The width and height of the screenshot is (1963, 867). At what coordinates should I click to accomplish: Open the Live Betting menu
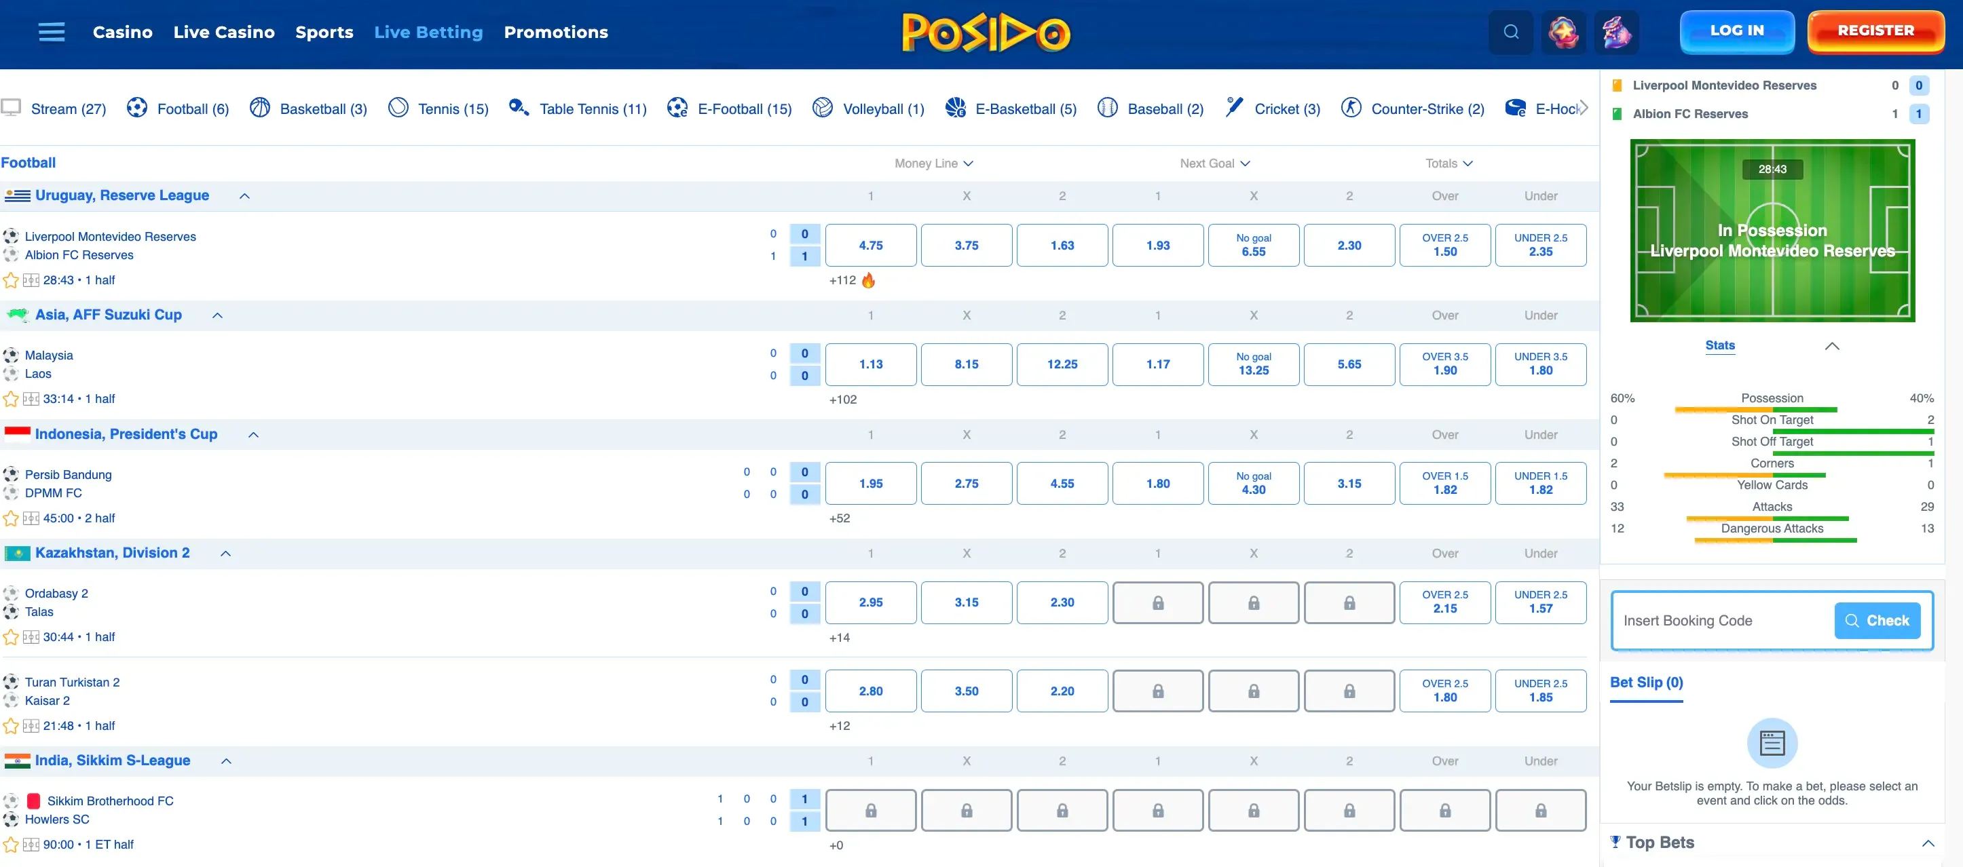pyautogui.click(x=428, y=32)
